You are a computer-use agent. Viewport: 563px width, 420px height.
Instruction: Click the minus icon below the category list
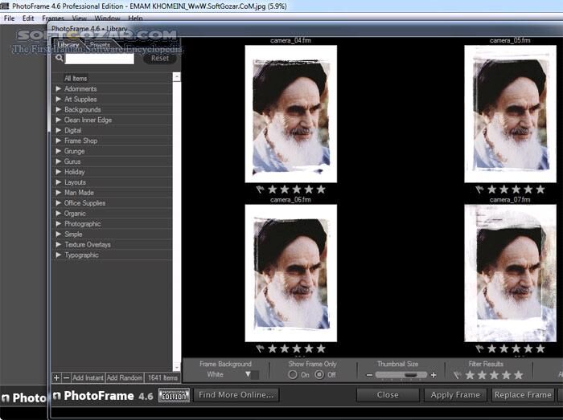tap(66, 377)
